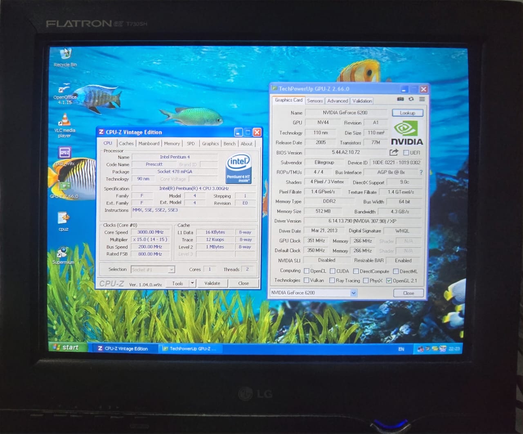Open the Validation tab in GPU-Z
This screenshot has width=523, height=434.
pyautogui.click(x=362, y=101)
